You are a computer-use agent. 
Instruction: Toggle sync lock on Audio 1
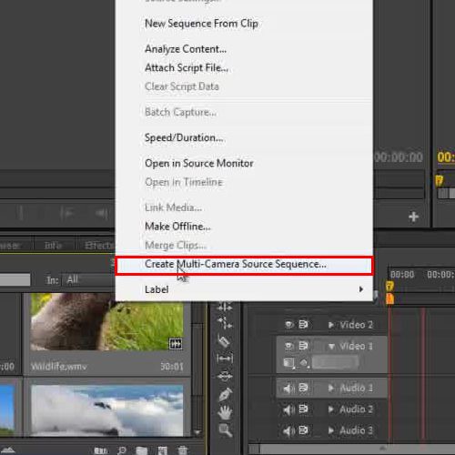tap(303, 388)
